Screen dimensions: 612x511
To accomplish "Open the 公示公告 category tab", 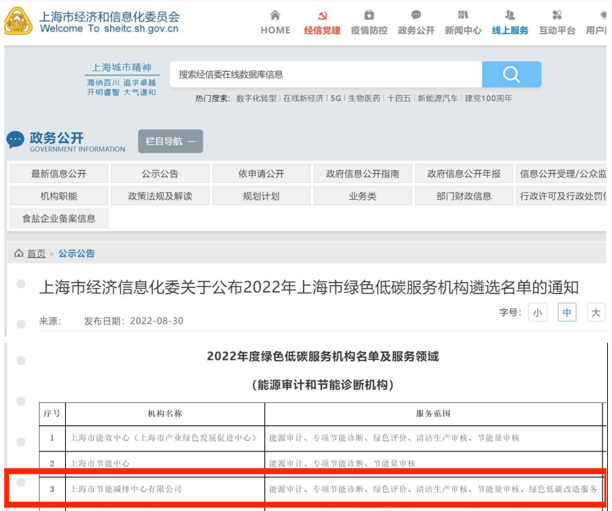I will pos(160,174).
